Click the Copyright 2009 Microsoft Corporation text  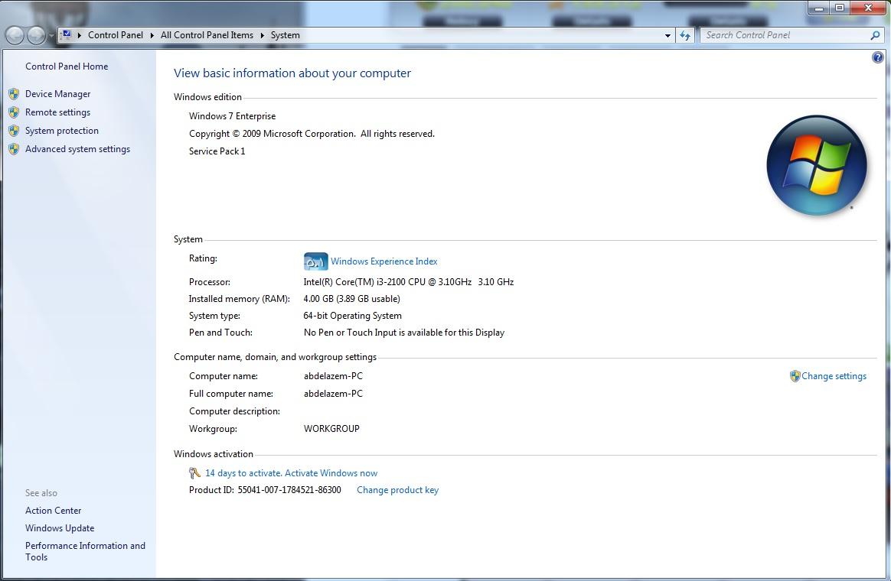pos(312,134)
